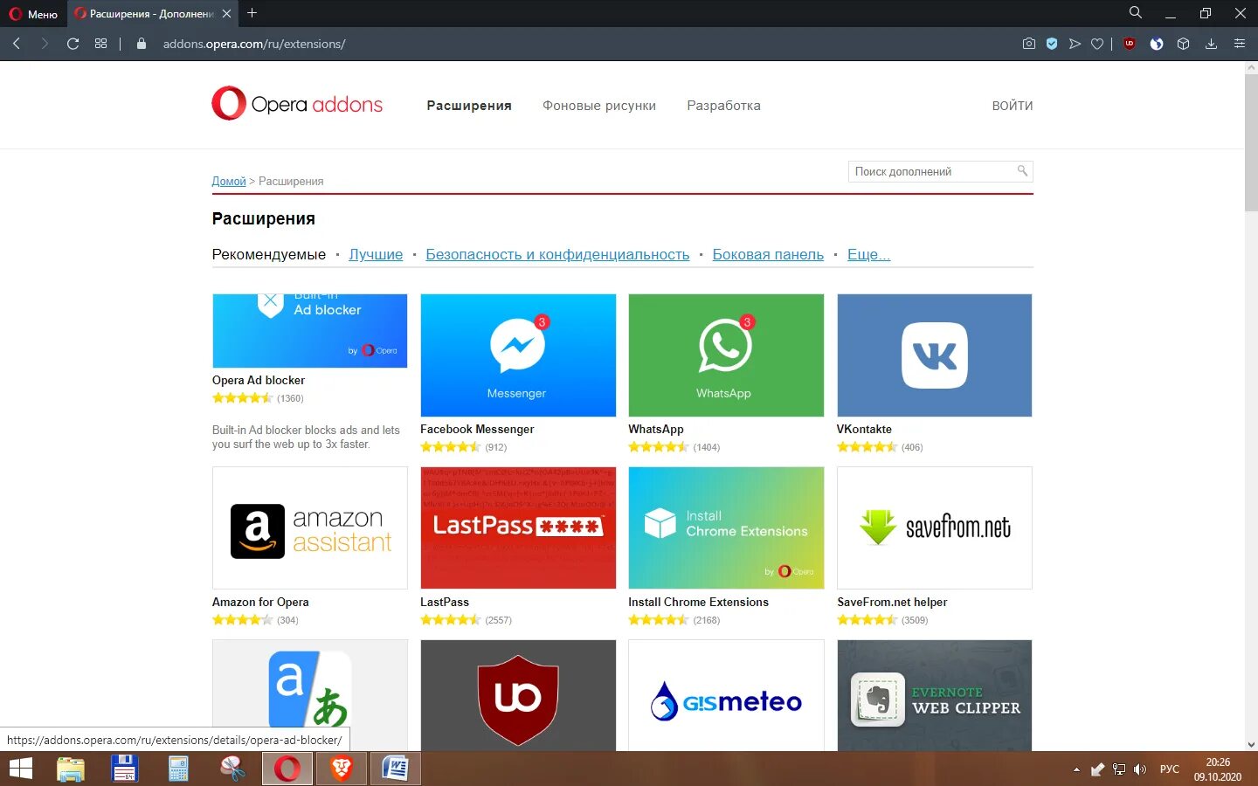
Task: Add page to bookmarks with heart icon
Action: click(1097, 44)
